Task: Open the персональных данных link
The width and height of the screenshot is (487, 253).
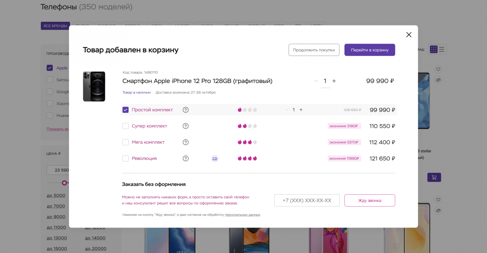Action: click(242, 215)
